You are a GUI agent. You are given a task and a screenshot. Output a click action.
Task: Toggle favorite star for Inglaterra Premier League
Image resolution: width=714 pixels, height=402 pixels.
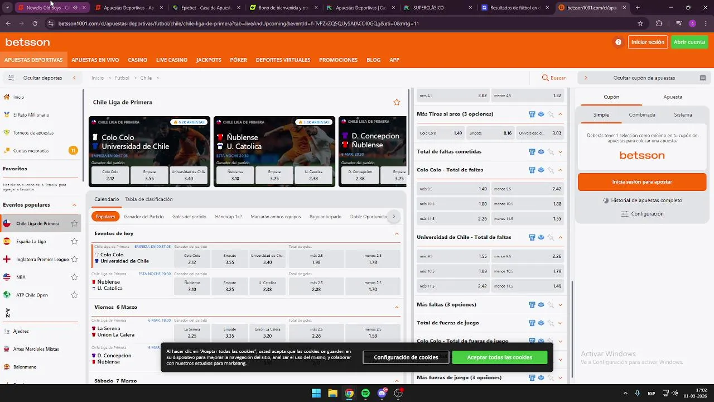(x=74, y=259)
